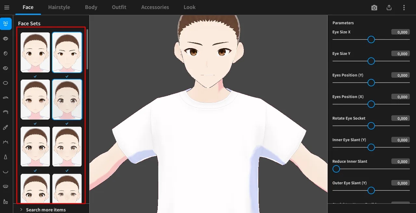
Task: Click the Eyes Position (Y) value field
Action: click(x=400, y=75)
